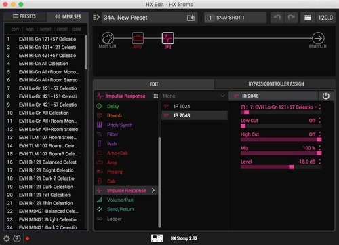This screenshot has height=245, width=339.
Task: Adjust the Level stepper arrows
Action: [320, 162]
